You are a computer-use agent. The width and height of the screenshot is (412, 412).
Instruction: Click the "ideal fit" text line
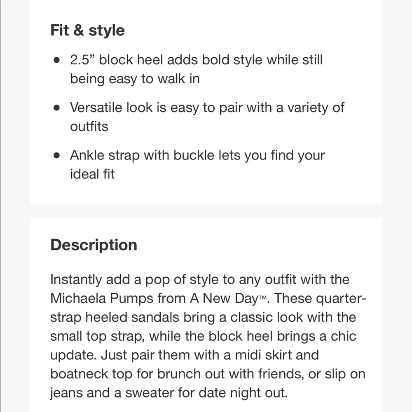point(92,174)
